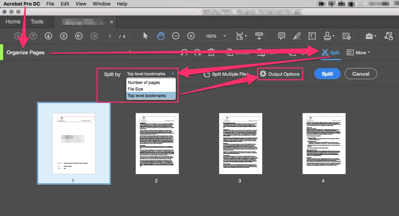Choose Top level bookmarks in list

click(151, 96)
